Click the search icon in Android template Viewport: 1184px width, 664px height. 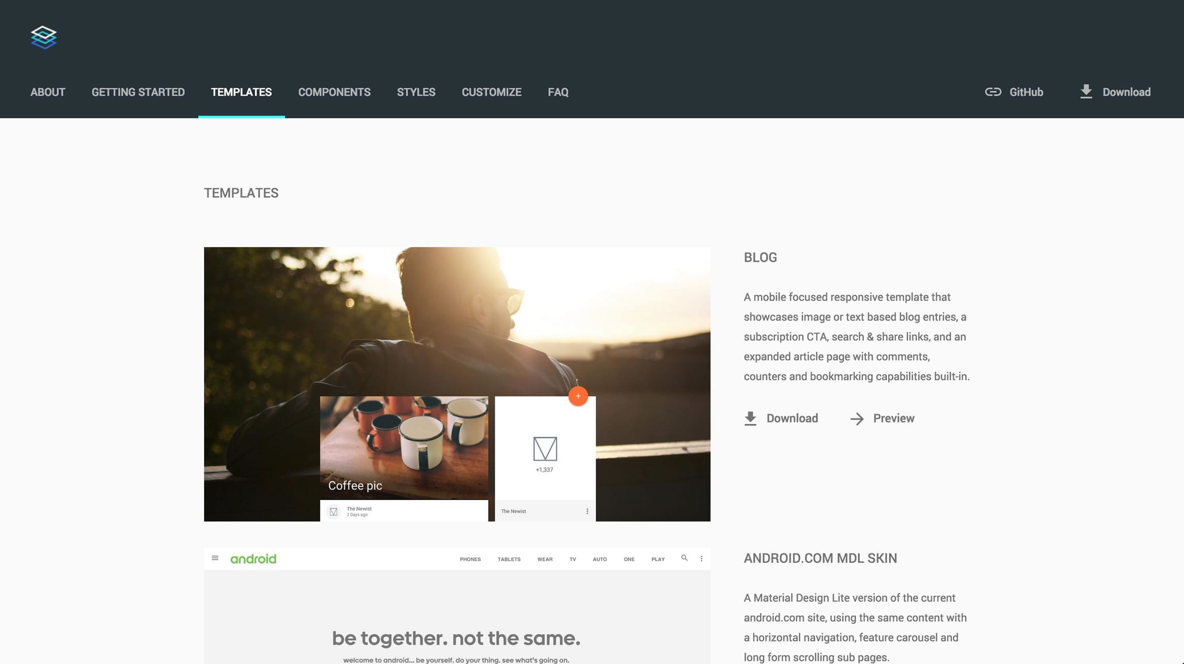point(684,558)
